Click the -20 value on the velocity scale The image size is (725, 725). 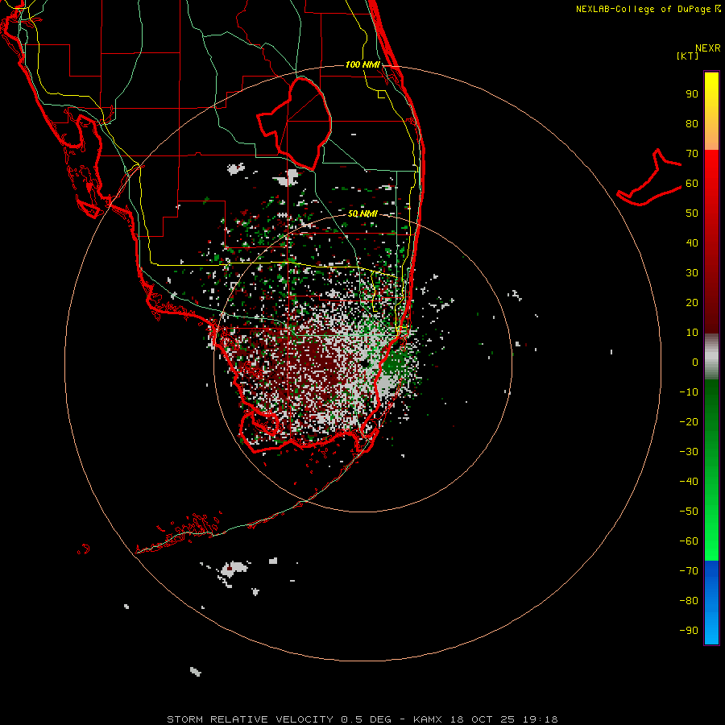pyautogui.click(x=689, y=421)
